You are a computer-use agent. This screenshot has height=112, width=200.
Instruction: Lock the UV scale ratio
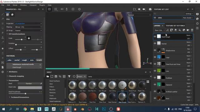[29, 38]
